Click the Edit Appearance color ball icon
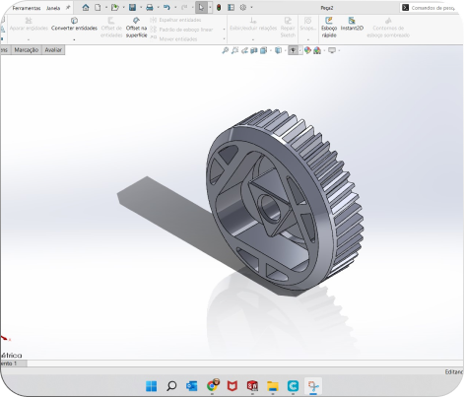Screen dimensions: 465x397 [307, 50]
